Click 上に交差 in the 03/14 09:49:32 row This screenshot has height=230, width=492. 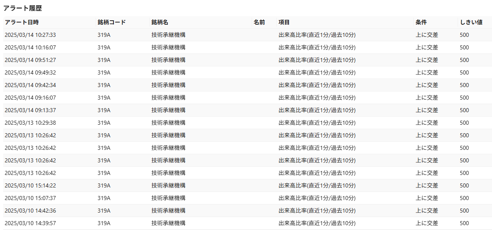point(427,72)
